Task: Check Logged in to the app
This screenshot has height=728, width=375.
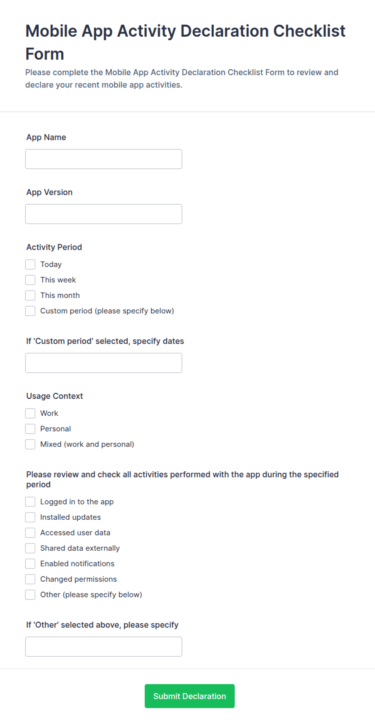Action: 30,502
